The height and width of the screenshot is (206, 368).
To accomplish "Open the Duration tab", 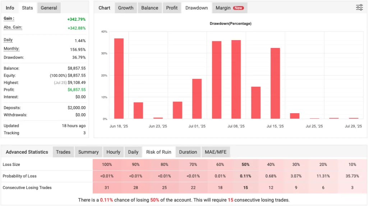I will point(188,152).
